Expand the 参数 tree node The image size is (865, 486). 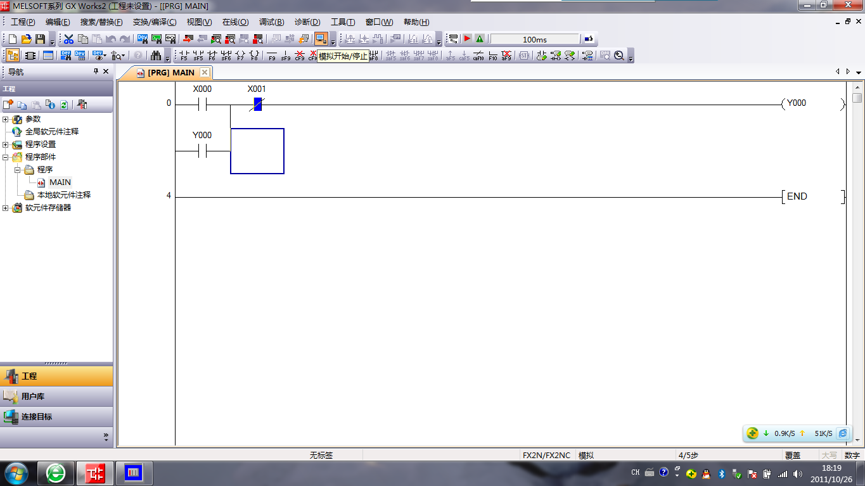(x=6, y=119)
